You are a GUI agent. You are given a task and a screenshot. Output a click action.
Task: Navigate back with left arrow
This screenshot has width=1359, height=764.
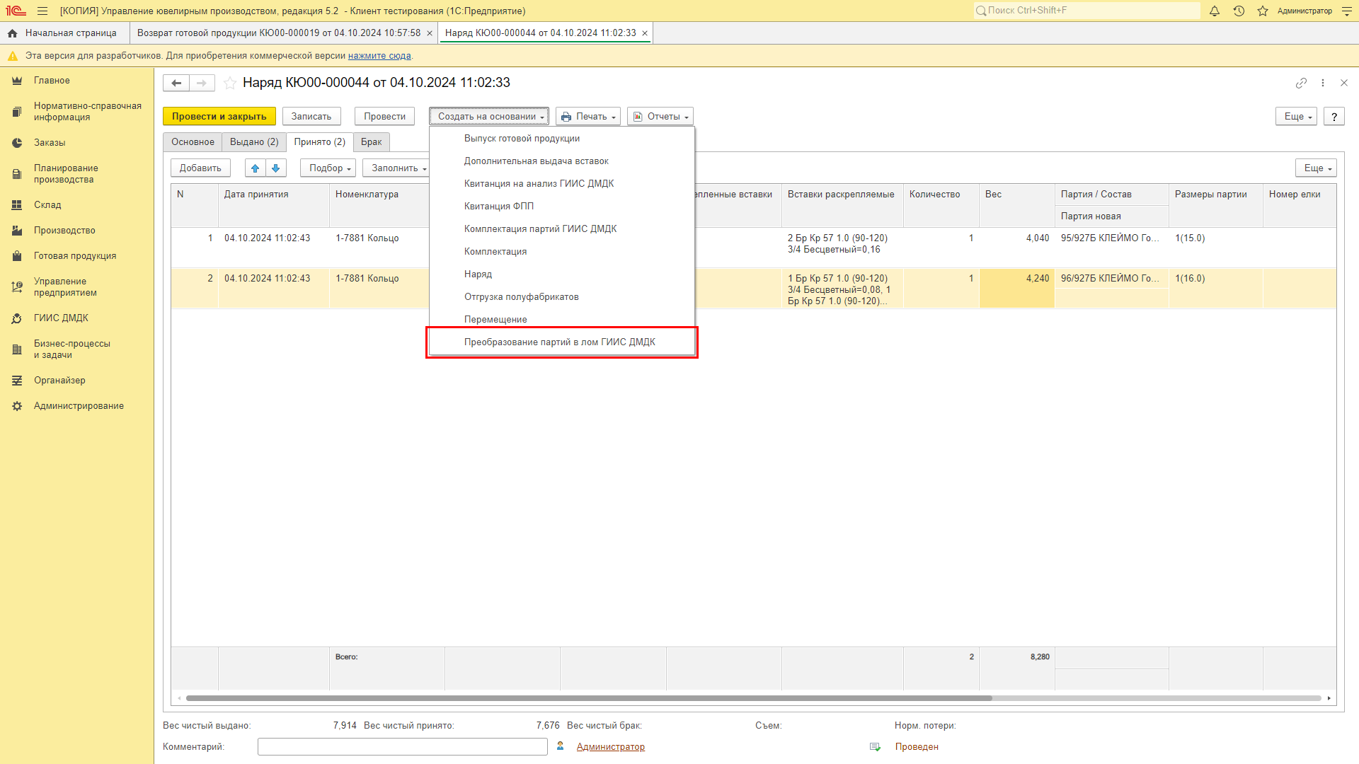pyautogui.click(x=176, y=83)
